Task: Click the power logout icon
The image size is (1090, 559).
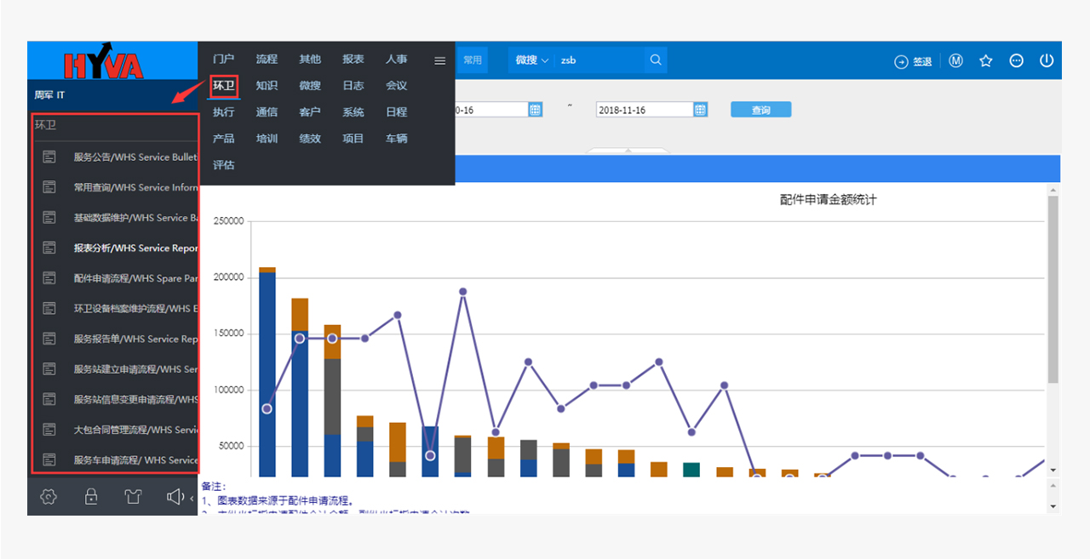Action: click(1047, 61)
